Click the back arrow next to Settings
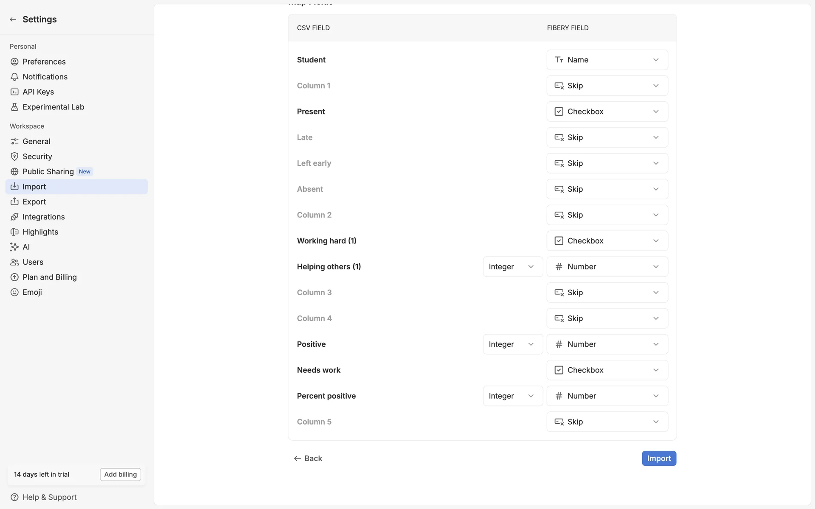Image resolution: width=815 pixels, height=509 pixels. (x=13, y=20)
